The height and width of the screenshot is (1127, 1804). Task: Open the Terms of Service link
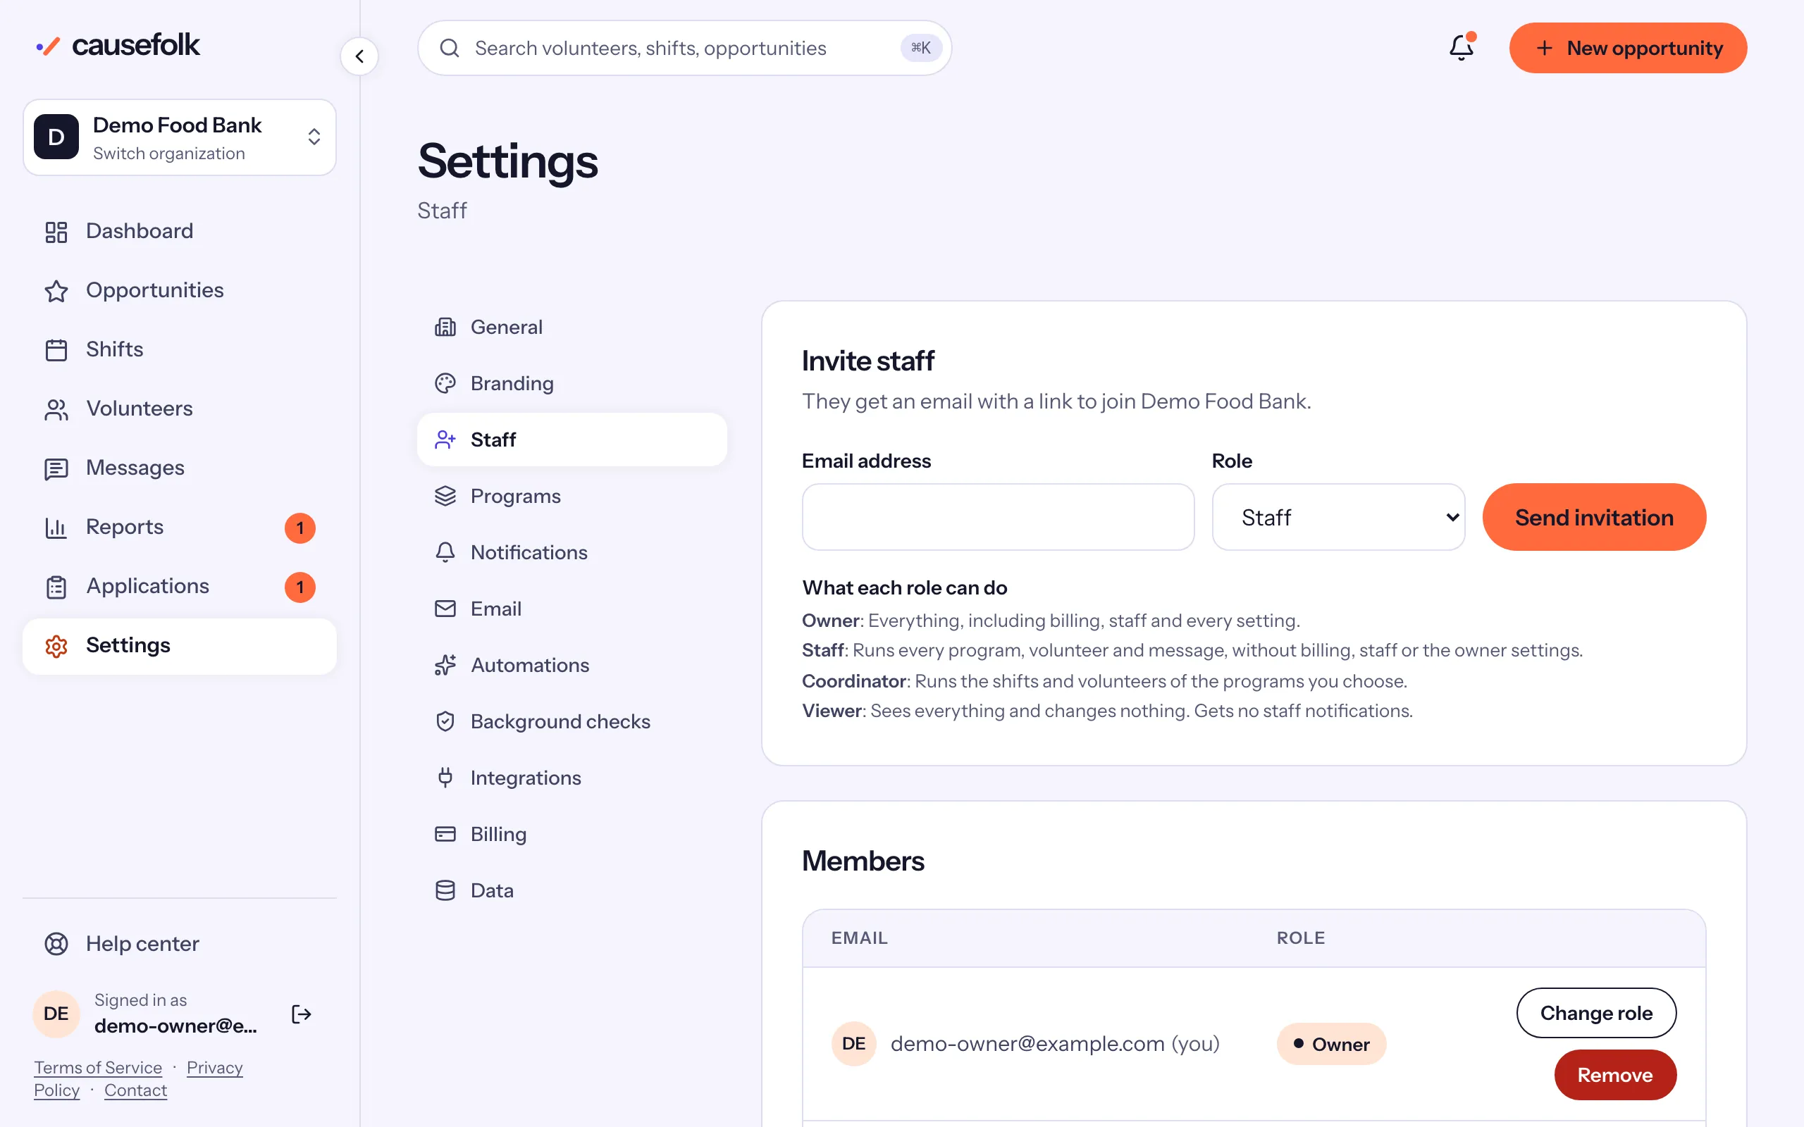point(98,1067)
